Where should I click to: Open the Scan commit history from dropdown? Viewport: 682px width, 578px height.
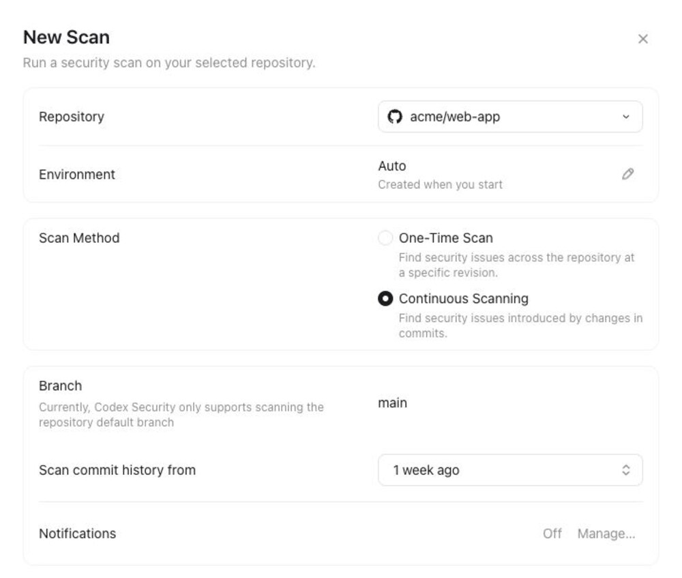click(510, 470)
